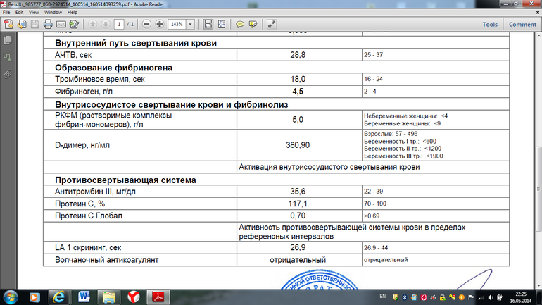The image size is (542, 305).
Task: Click the Save file floppy icon
Action: [35, 24]
